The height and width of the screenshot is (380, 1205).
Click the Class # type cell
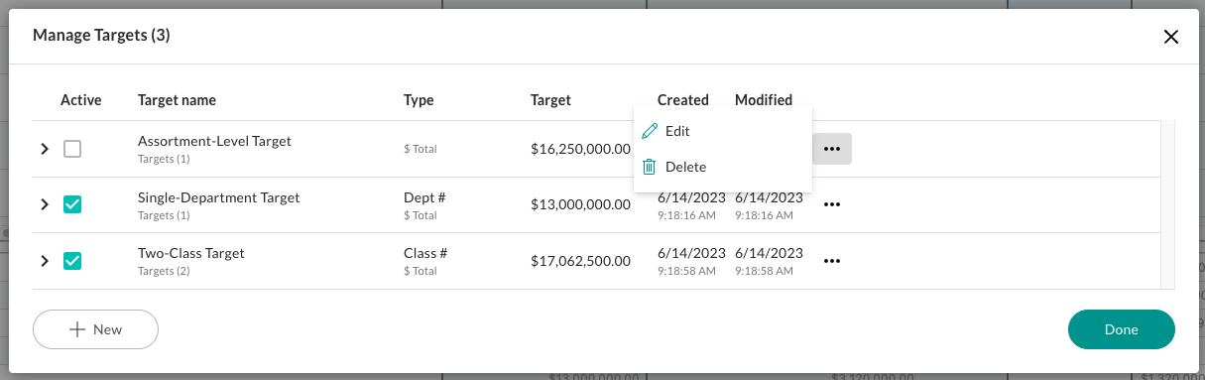pyautogui.click(x=425, y=253)
